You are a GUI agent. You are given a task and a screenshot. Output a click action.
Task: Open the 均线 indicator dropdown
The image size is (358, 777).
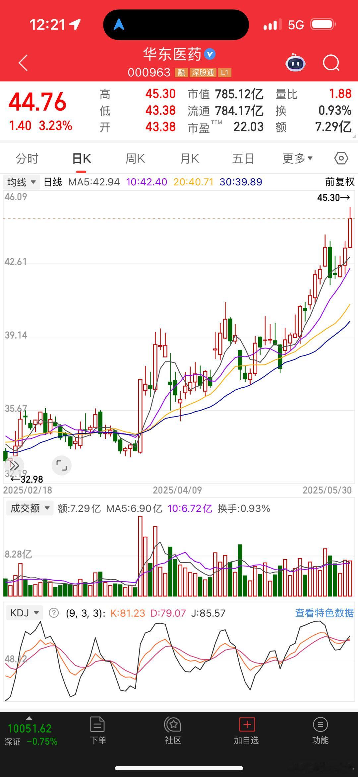tap(22, 182)
